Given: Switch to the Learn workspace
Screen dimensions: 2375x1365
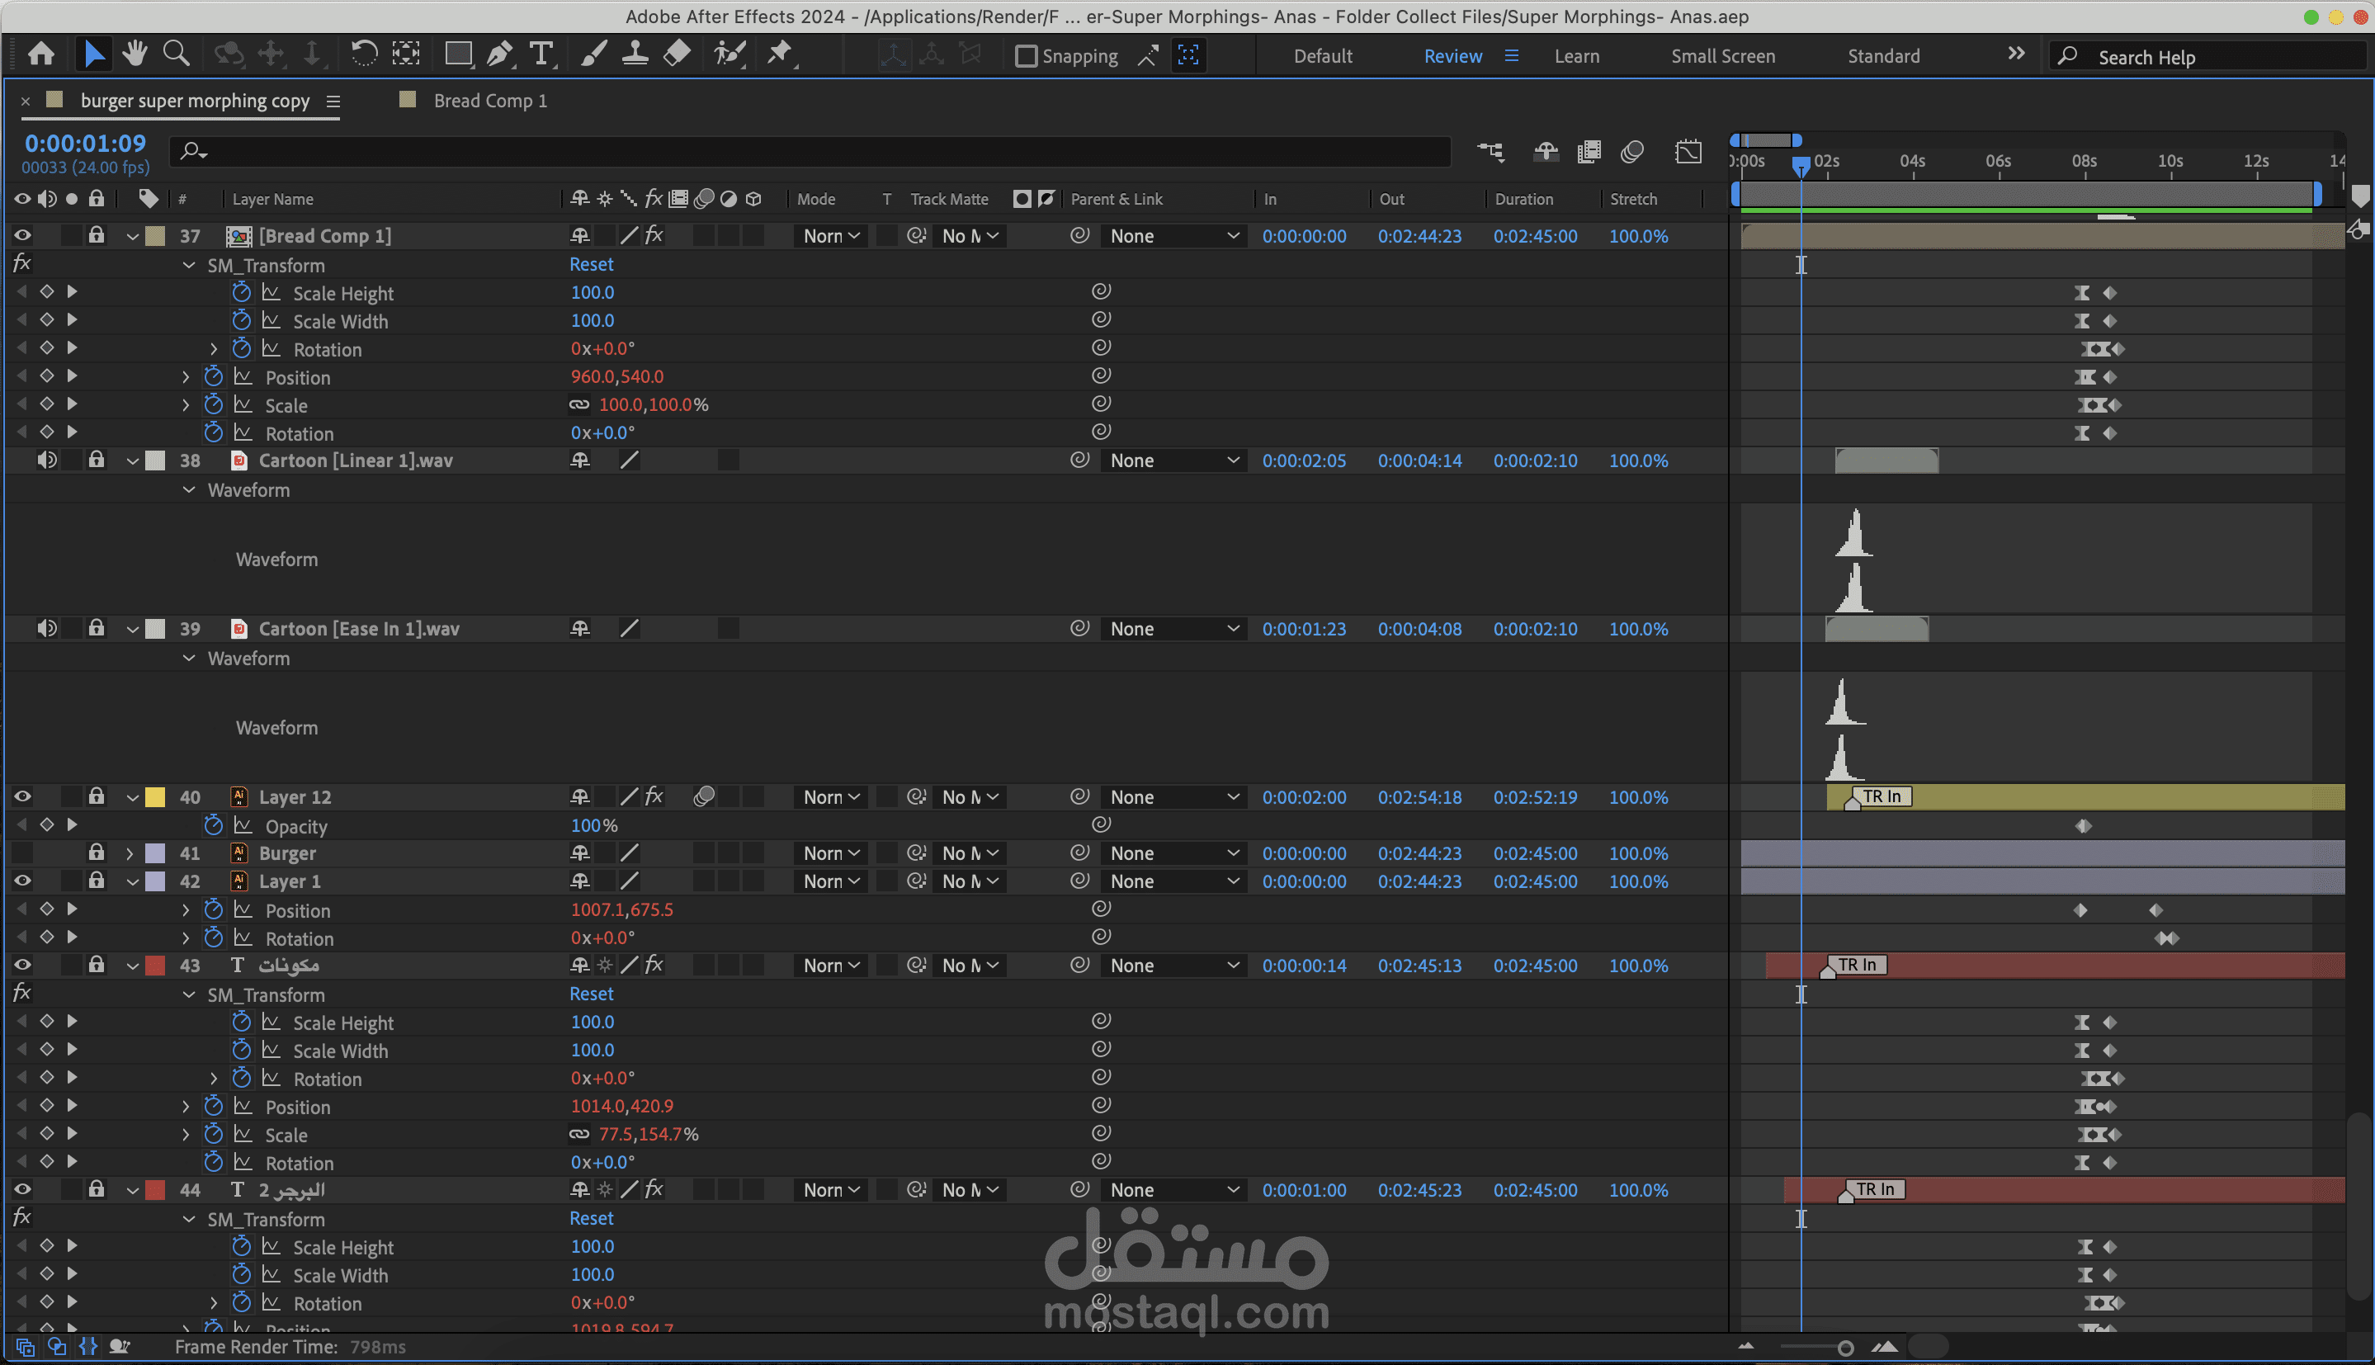Looking at the screenshot, I should click(x=1576, y=56).
